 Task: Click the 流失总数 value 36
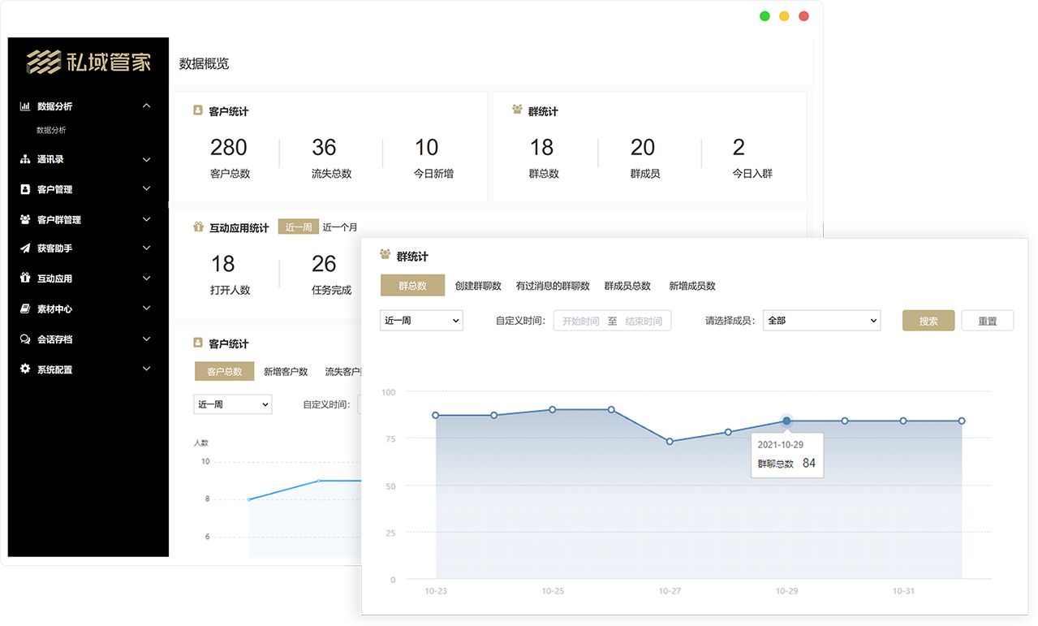point(324,147)
